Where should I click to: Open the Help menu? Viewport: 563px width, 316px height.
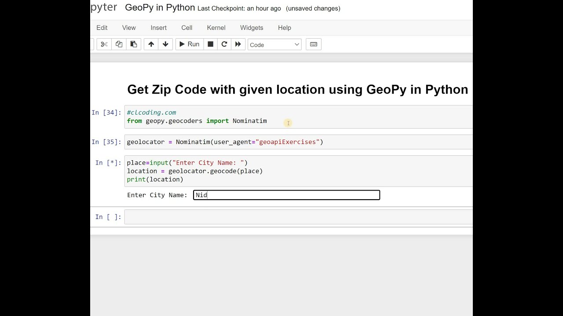(x=285, y=28)
